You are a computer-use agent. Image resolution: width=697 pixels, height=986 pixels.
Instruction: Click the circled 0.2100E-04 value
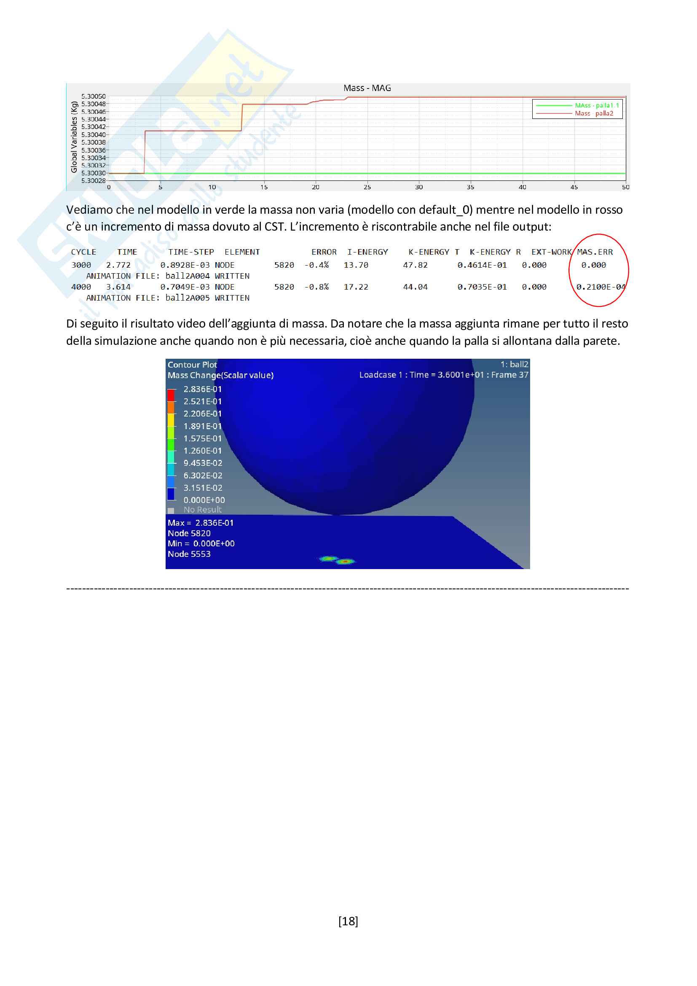click(x=601, y=287)
